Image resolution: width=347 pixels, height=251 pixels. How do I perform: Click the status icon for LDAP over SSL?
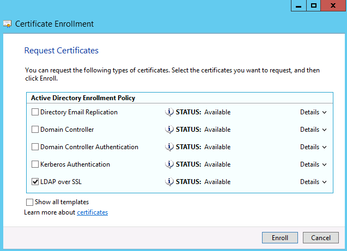point(169,182)
